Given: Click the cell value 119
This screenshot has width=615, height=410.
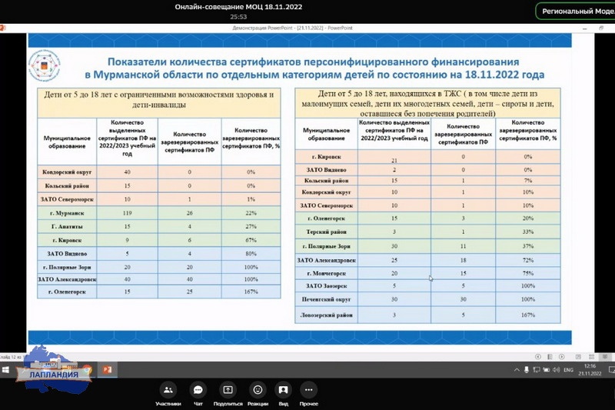Looking at the screenshot, I should click(127, 213).
